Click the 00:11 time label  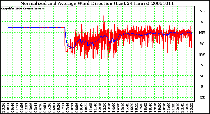(8, 108)
